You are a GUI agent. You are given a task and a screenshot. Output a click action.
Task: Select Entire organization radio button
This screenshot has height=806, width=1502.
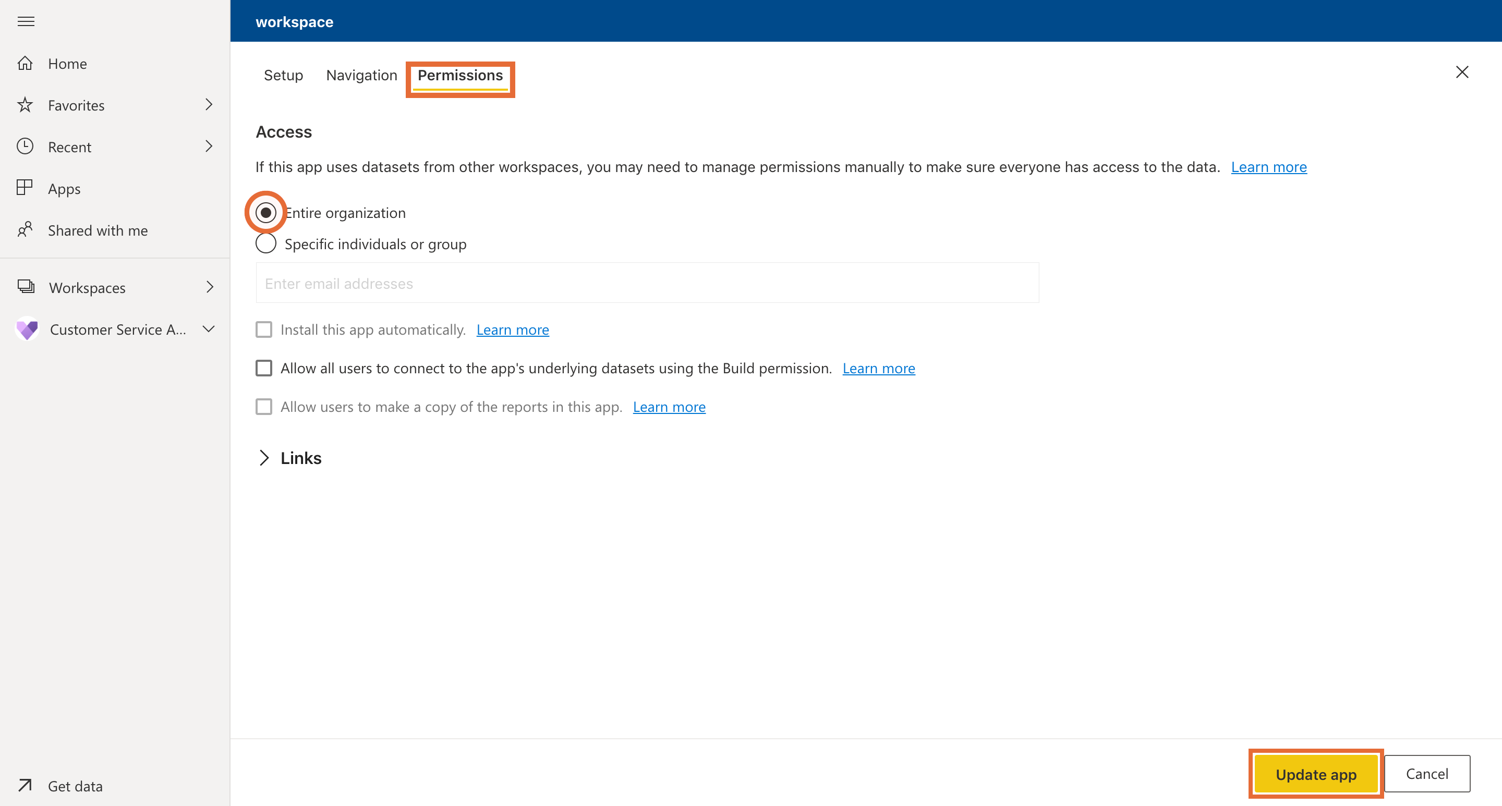click(265, 212)
